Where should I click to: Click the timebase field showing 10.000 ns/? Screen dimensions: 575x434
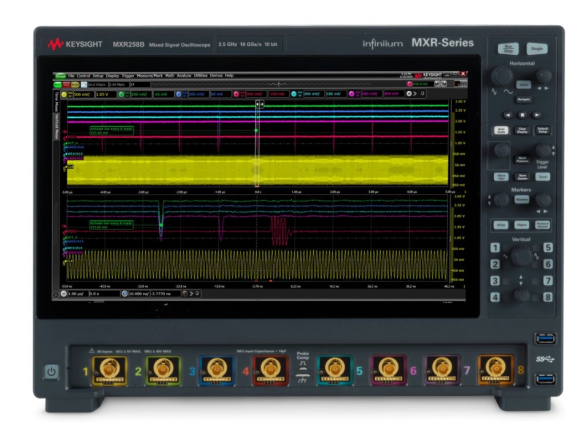point(138,293)
